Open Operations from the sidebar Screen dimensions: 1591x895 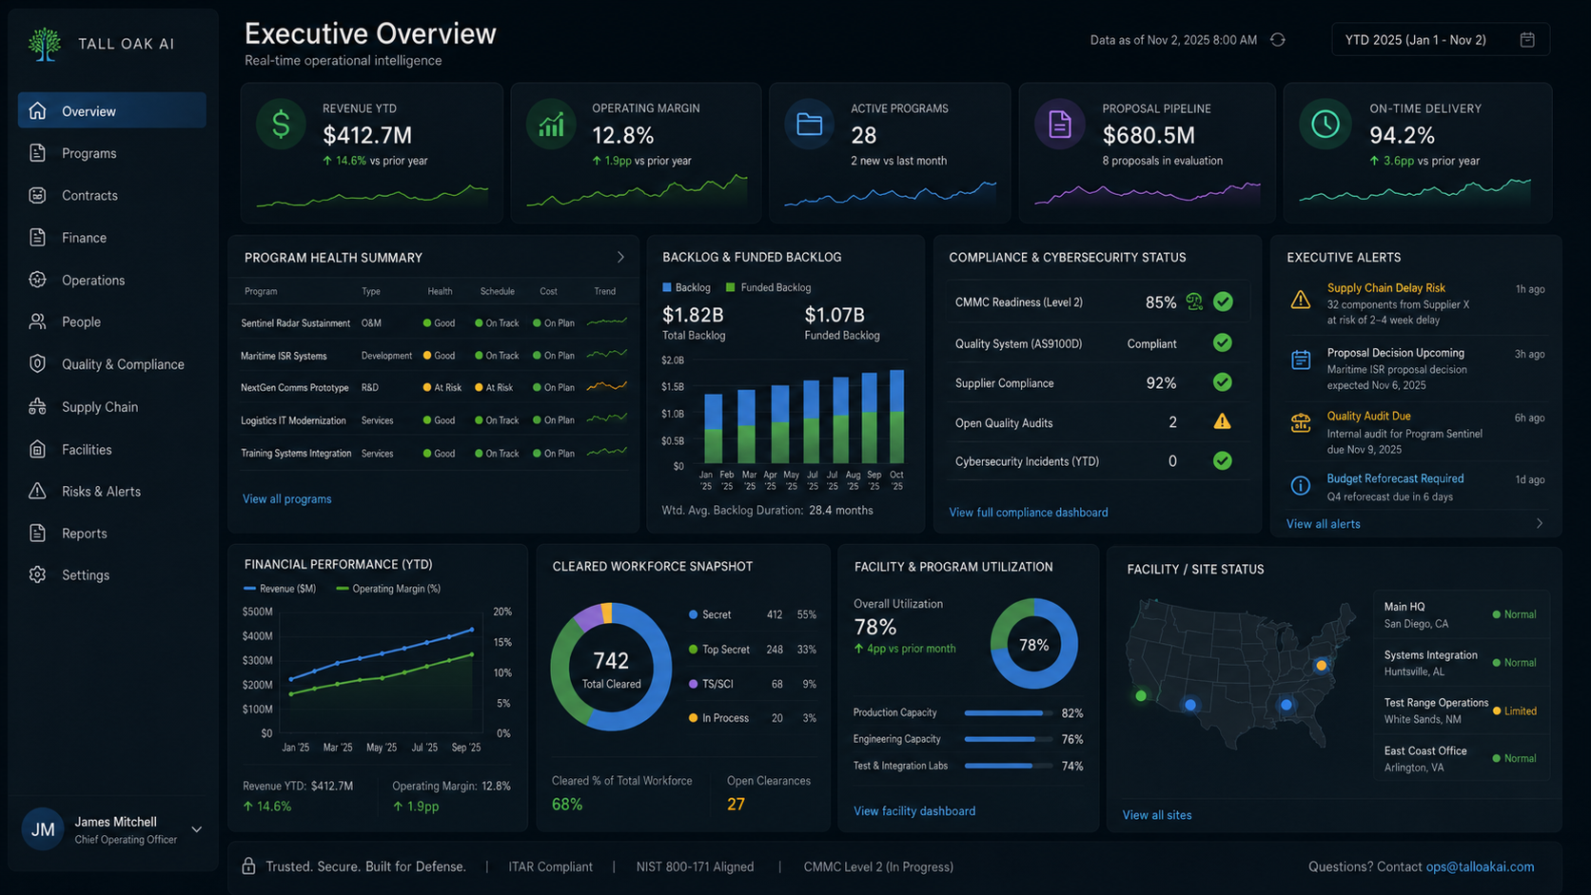pos(112,280)
